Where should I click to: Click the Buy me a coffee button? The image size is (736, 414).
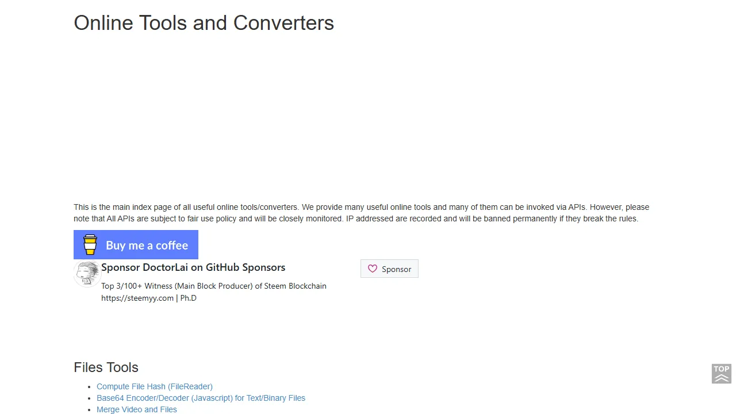(136, 244)
